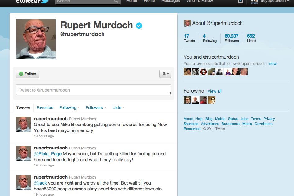Open the seventh mutual follower avatar
Screen dimensions: 294x196
pos(236,72)
